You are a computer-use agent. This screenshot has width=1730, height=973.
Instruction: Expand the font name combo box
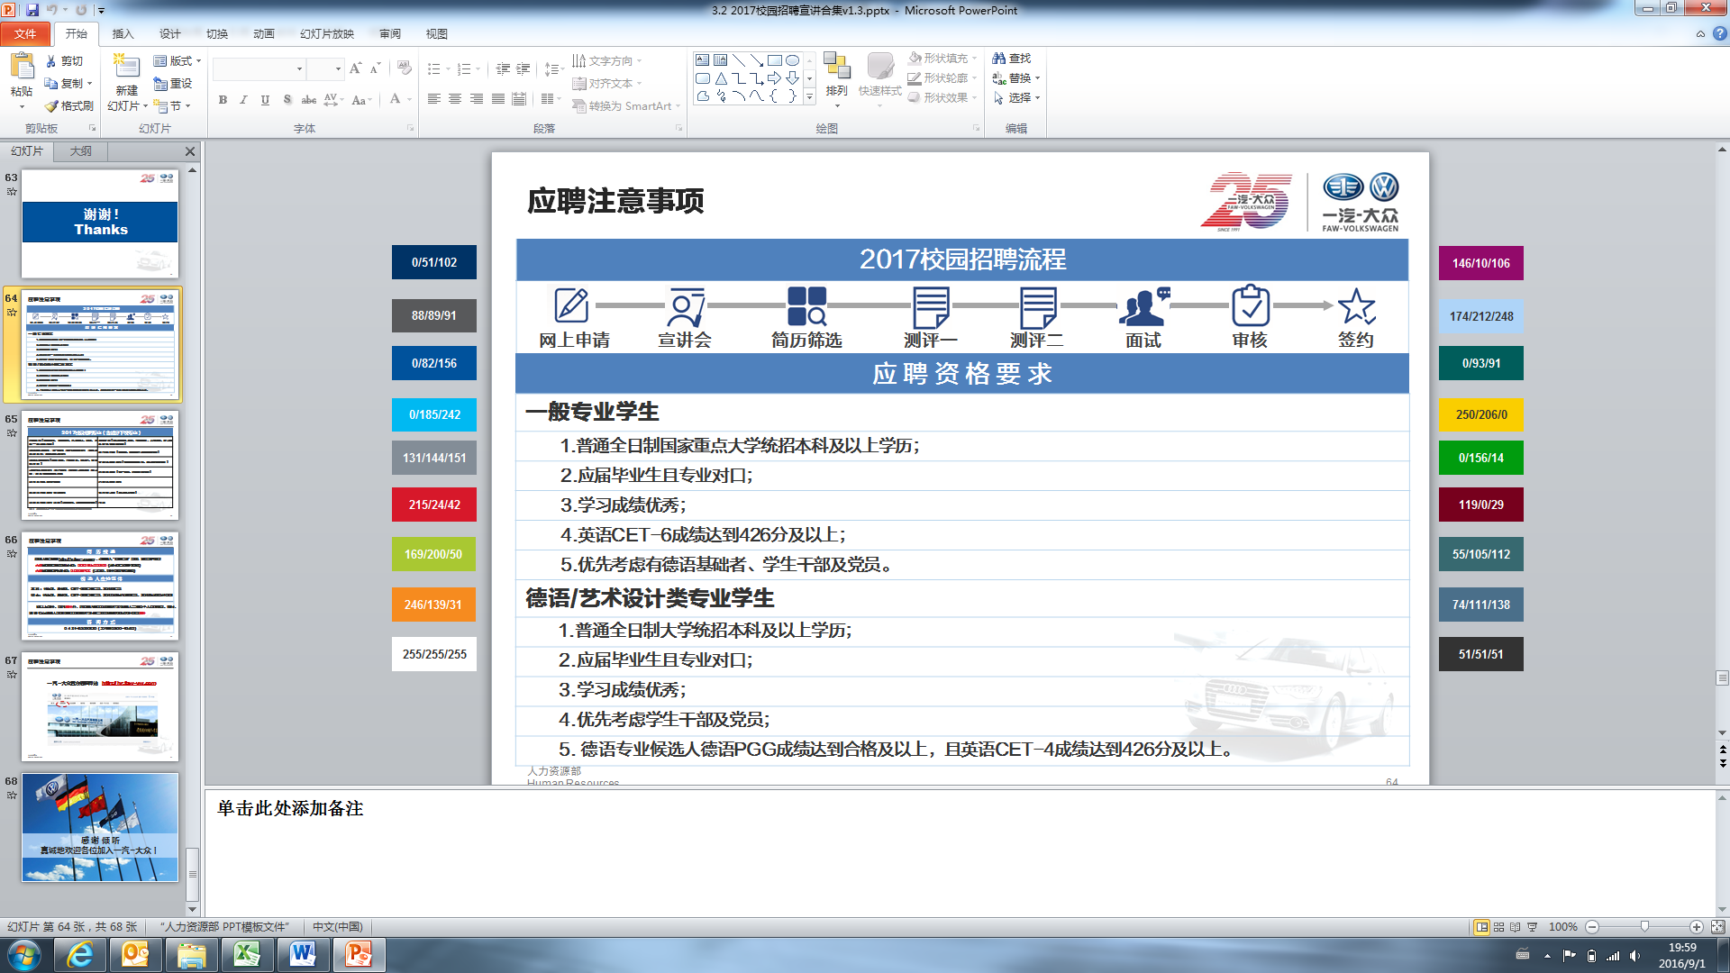pyautogui.click(x=299, y=69)
